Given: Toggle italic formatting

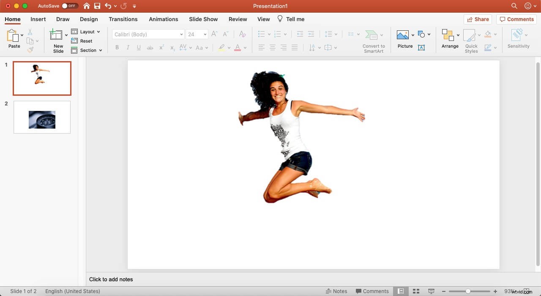Looking at the screenshot, I should tap(128, 47).
